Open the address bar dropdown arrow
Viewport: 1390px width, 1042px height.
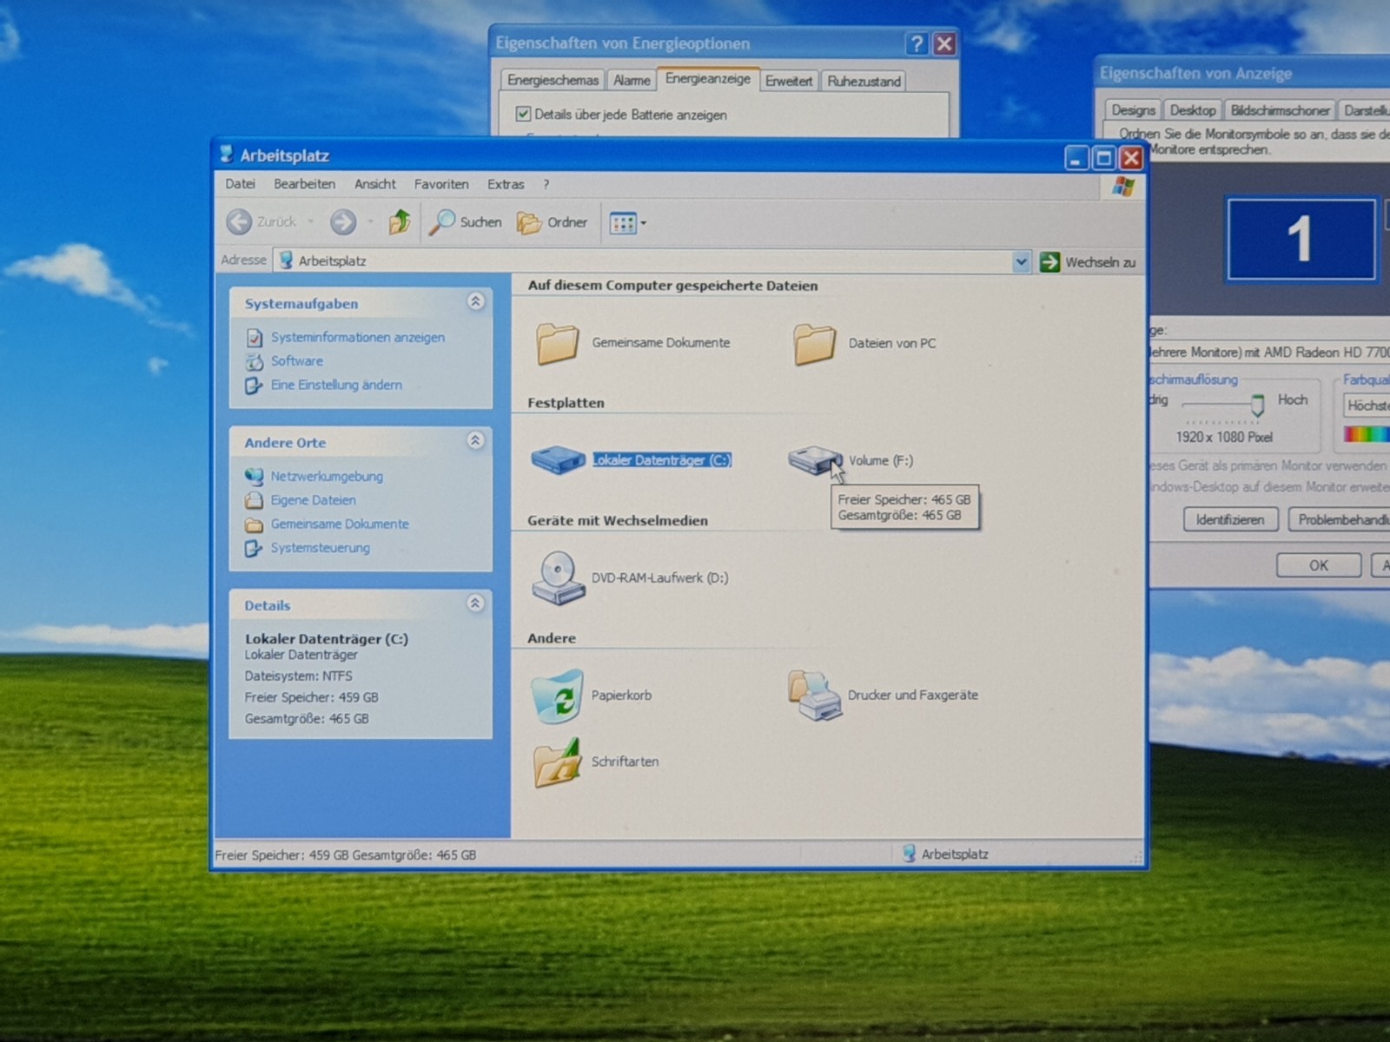[1022, 261]
